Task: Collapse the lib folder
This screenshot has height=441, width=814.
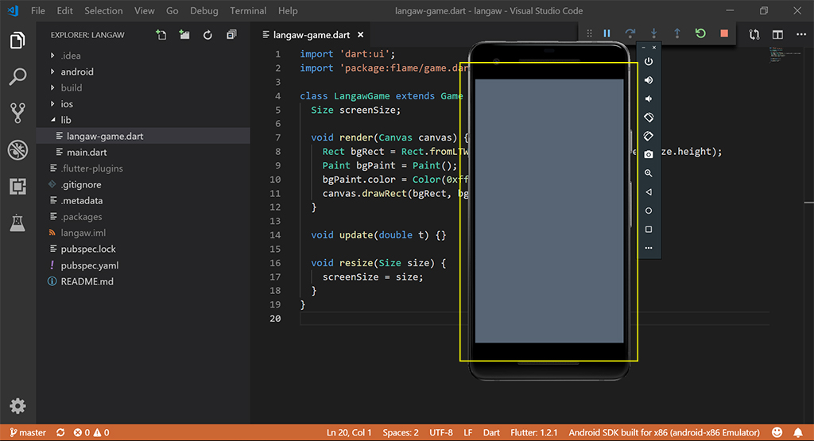Action: click(65, 120)
